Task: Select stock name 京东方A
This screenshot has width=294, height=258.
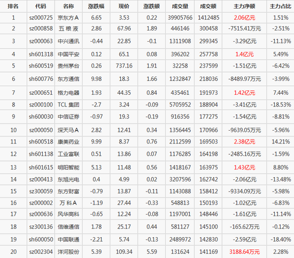Action: coord(68,18)
